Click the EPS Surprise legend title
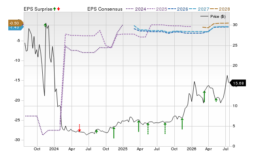This screenshot has height=151, width=253. point(38,9)
